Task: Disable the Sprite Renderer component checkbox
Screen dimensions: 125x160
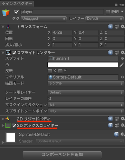Action: click(14, 53)
